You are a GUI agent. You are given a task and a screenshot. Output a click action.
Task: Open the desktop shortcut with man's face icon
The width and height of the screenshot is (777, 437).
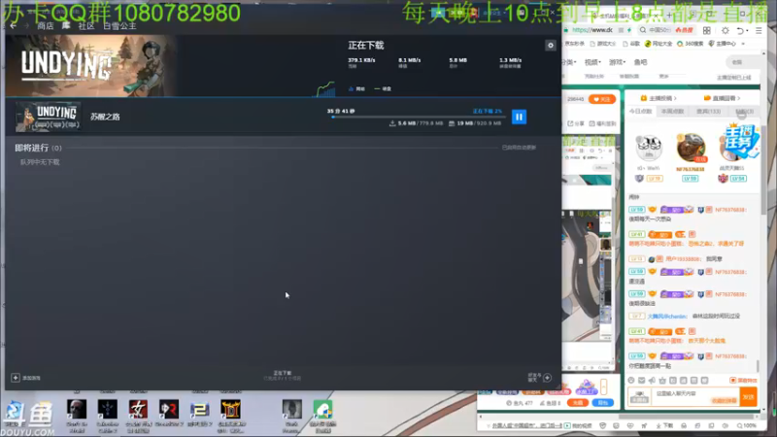click(77, 410)
